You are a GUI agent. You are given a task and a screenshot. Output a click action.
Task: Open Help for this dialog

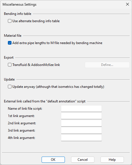tap(112, 160)
